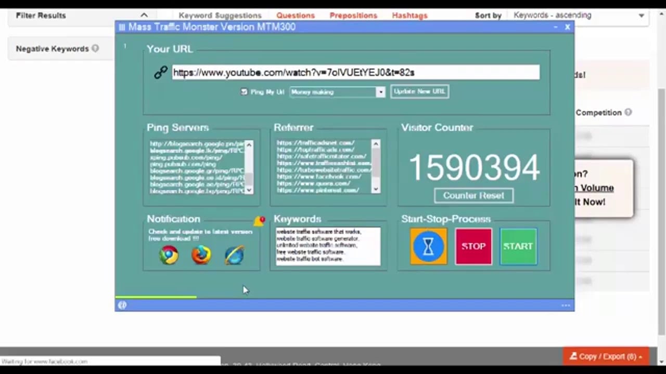
Task: Collapse the Filter Results section
Action: click(144, 15)
